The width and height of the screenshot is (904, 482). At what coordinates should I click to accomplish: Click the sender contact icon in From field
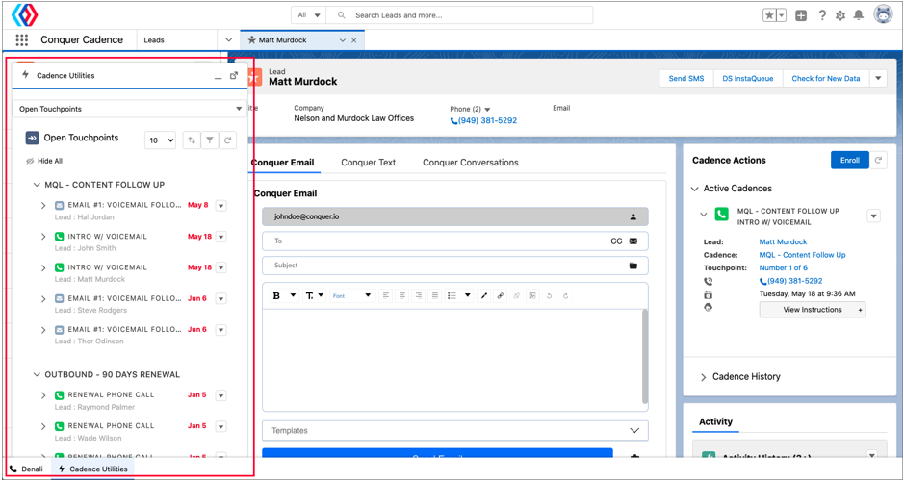click(x=633, y=216)
